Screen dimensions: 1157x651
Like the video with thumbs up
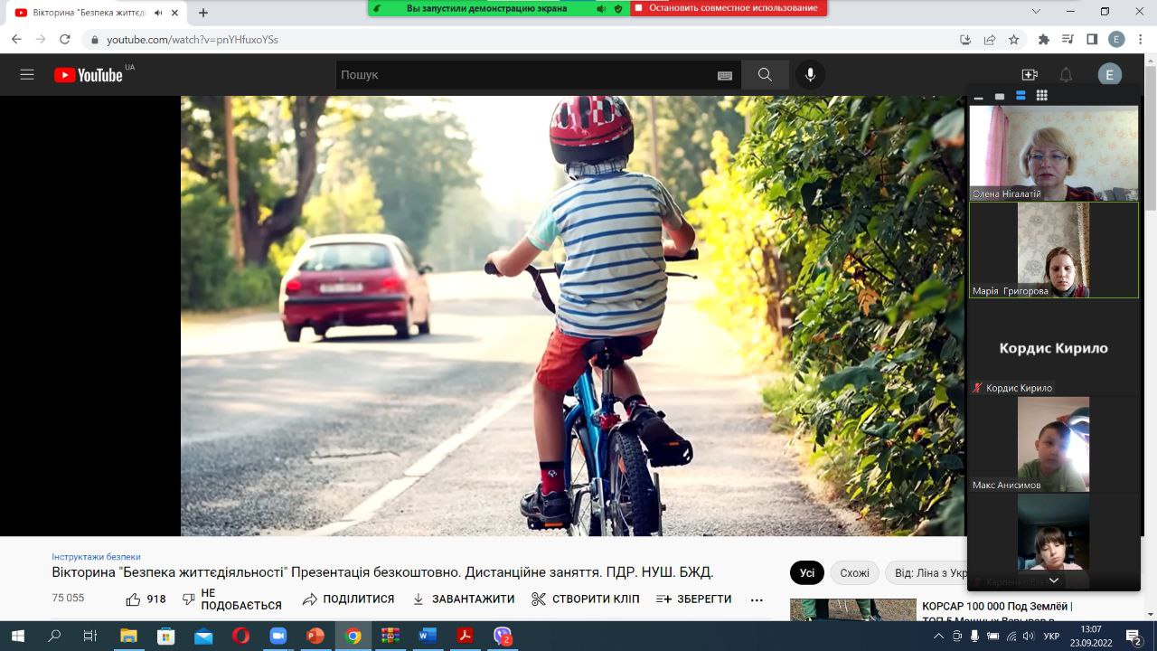[145, 599]
